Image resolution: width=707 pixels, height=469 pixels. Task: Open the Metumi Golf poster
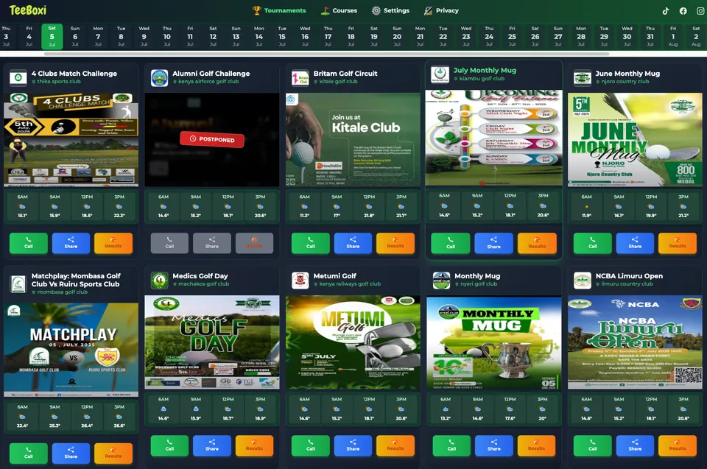point(353,342)
